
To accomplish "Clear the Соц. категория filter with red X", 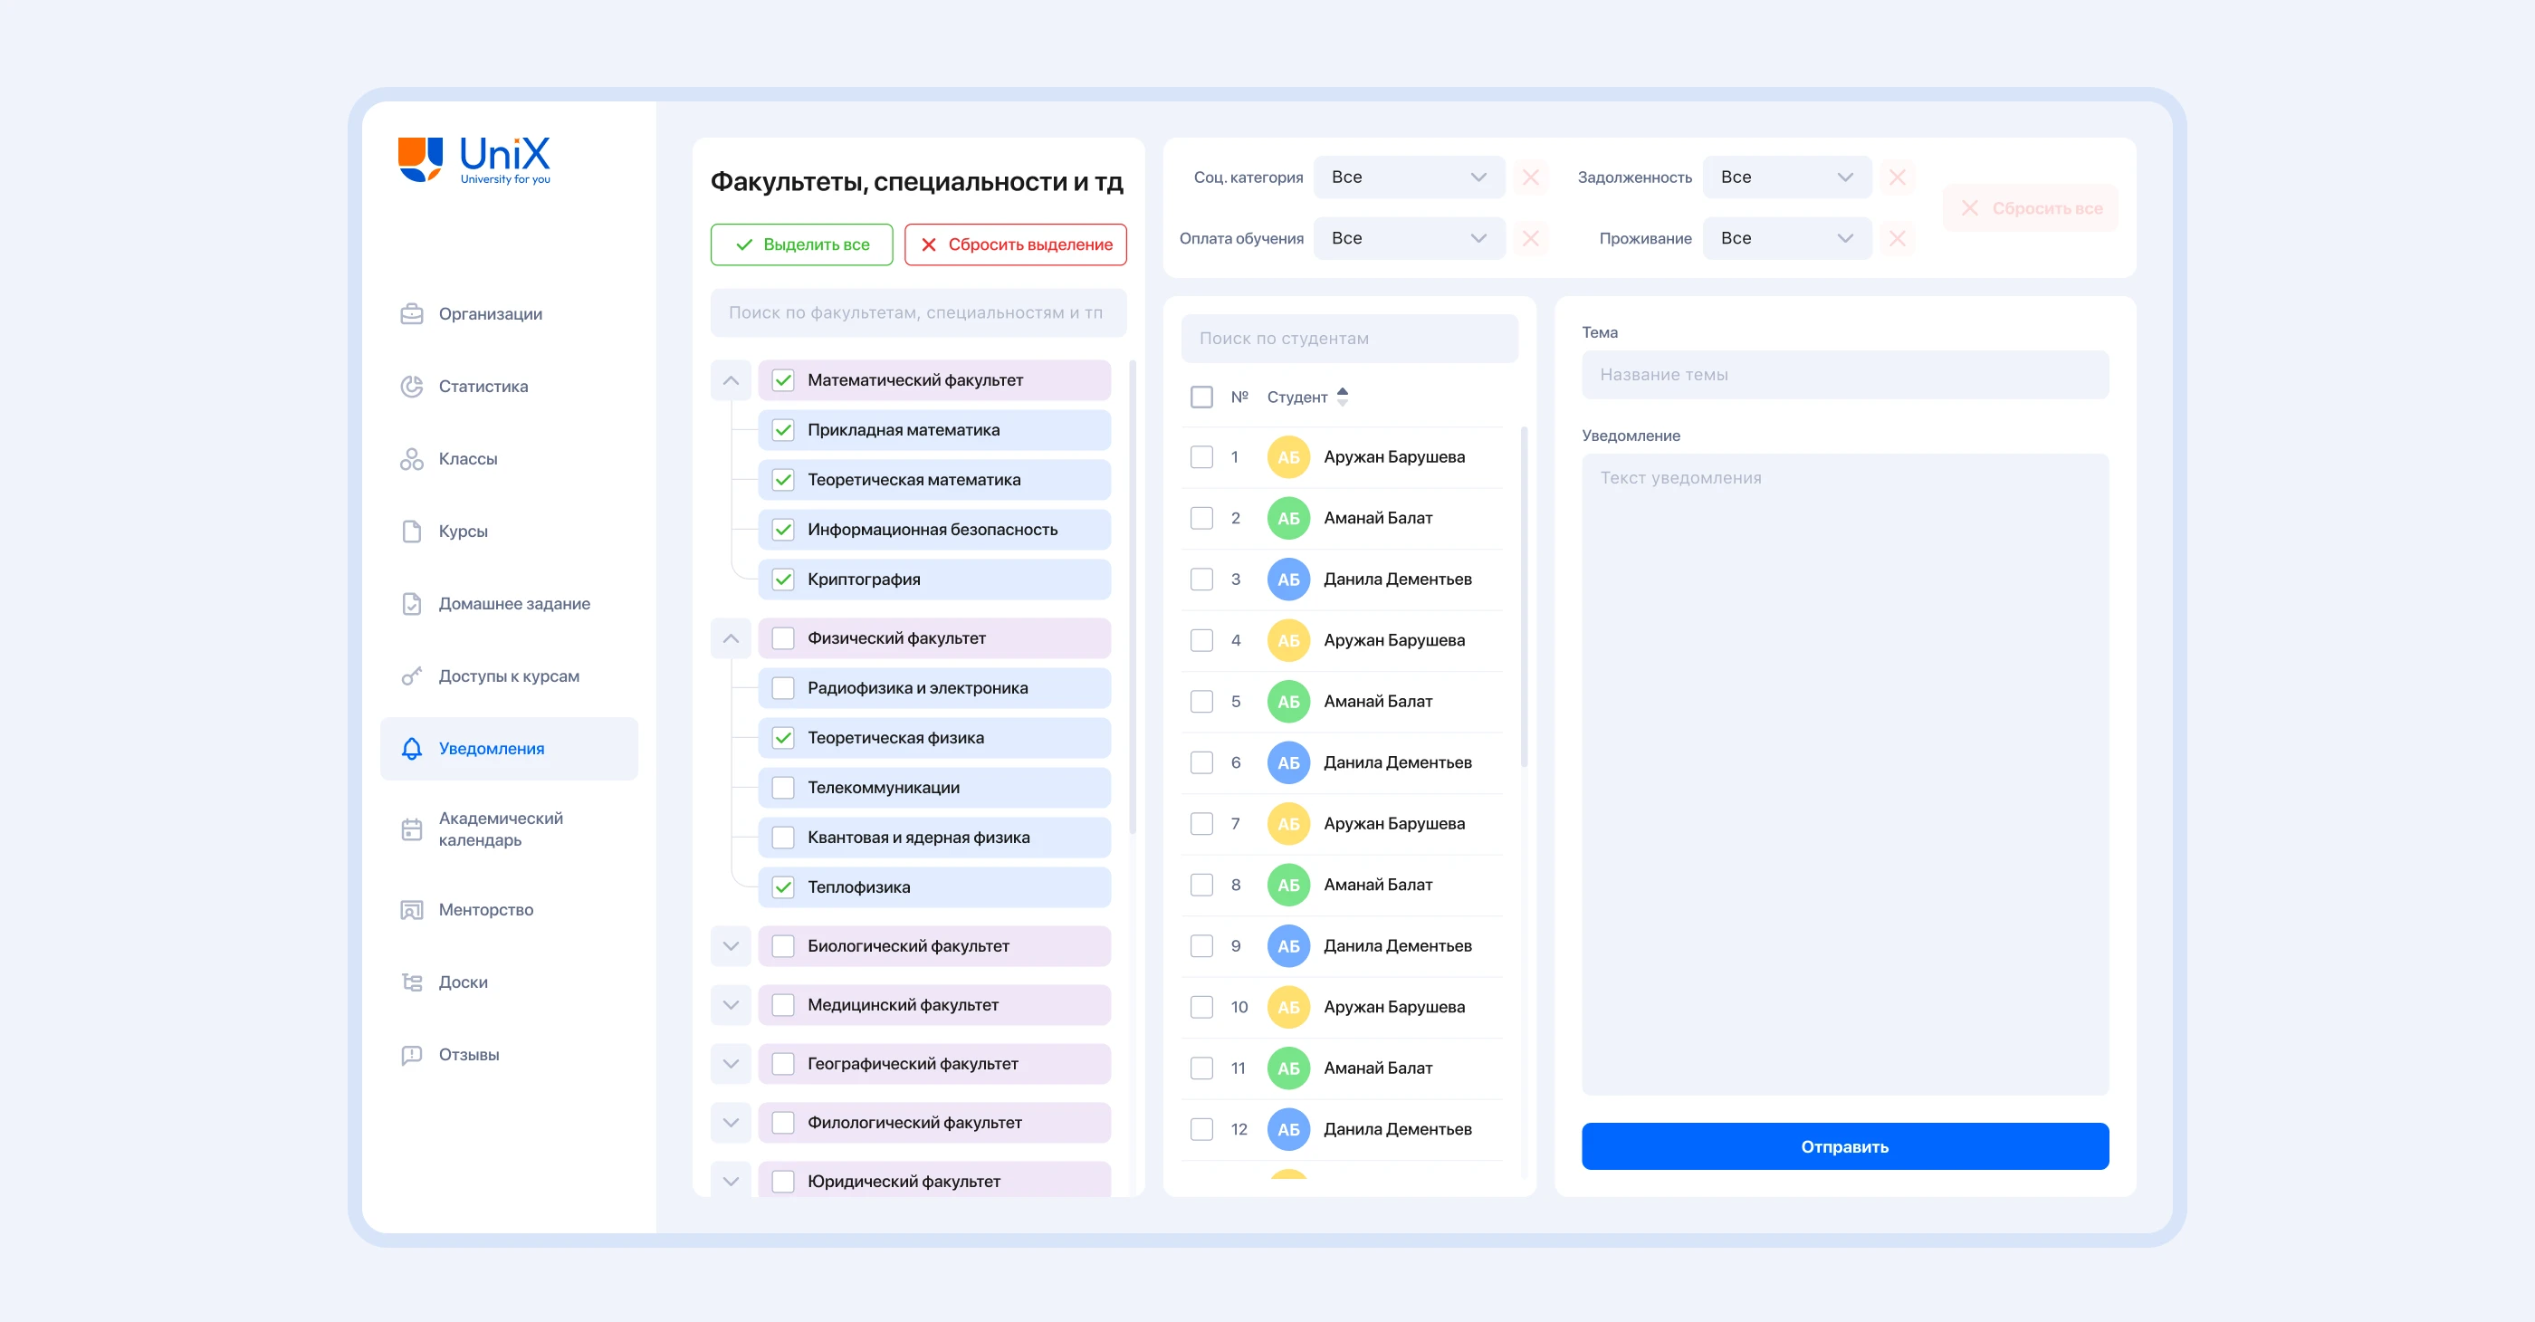I will (x=1530, y=177).
